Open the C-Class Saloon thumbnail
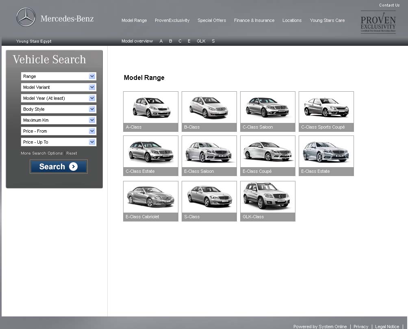Screen dimensions: 408x329 [x=268, y=112]
